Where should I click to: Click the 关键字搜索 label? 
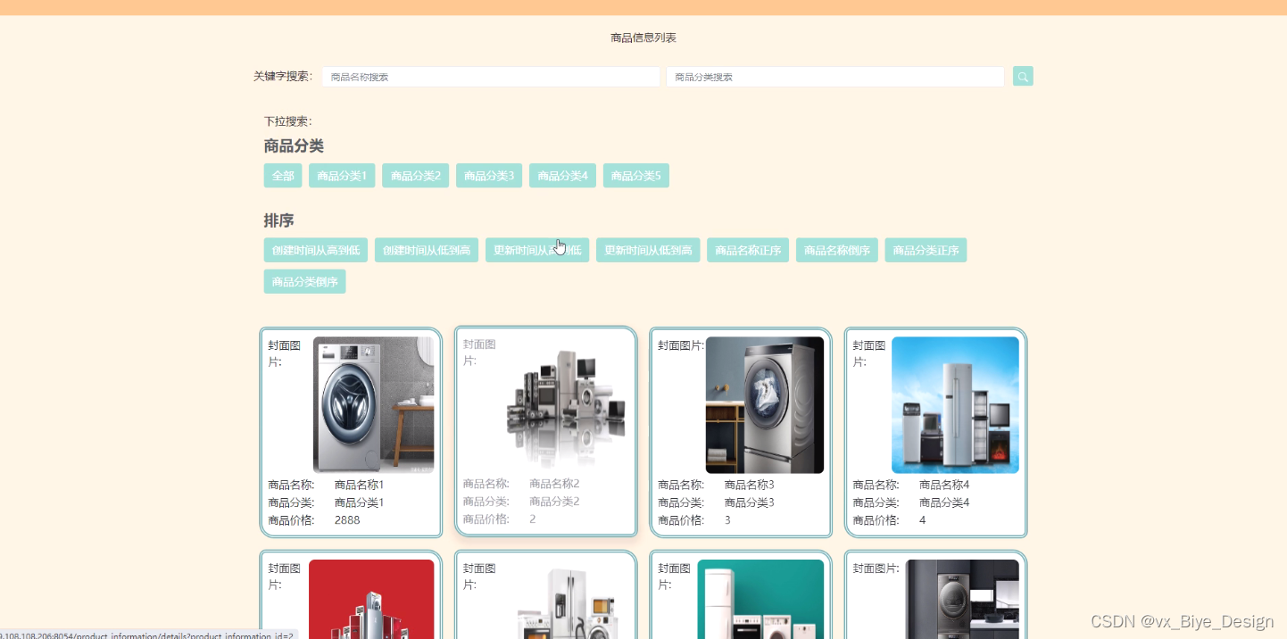coord(283,77)
